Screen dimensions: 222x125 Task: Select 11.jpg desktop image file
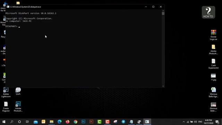coord(213,77)
